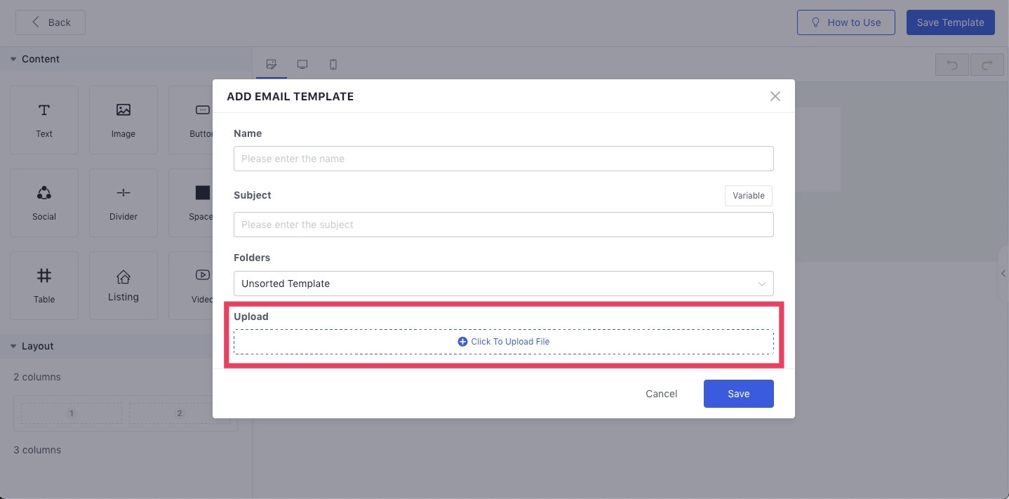Click the Name input field

[503, 159]
